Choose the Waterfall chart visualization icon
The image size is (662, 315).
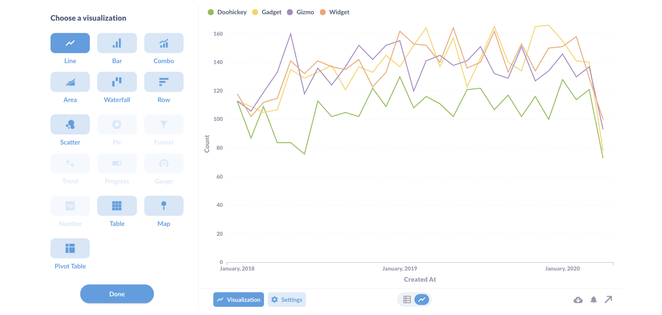(x=117, y=82)
